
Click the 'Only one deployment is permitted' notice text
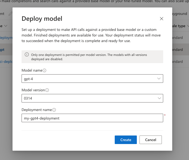coord(89,57)
